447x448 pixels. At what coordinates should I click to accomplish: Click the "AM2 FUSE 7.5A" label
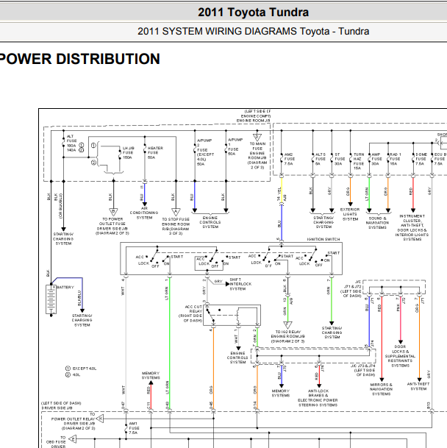coord(290,159)
